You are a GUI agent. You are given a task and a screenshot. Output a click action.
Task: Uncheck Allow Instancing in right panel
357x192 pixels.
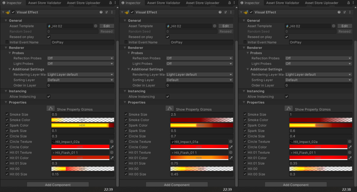(286, 97)
